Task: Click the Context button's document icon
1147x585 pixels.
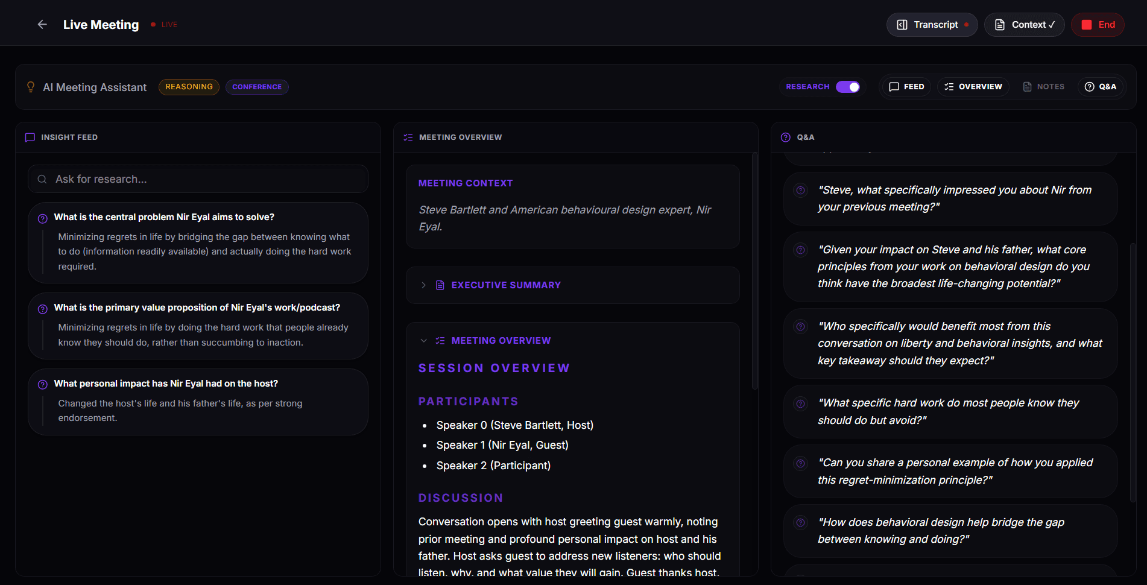Action: point(1000,25)
